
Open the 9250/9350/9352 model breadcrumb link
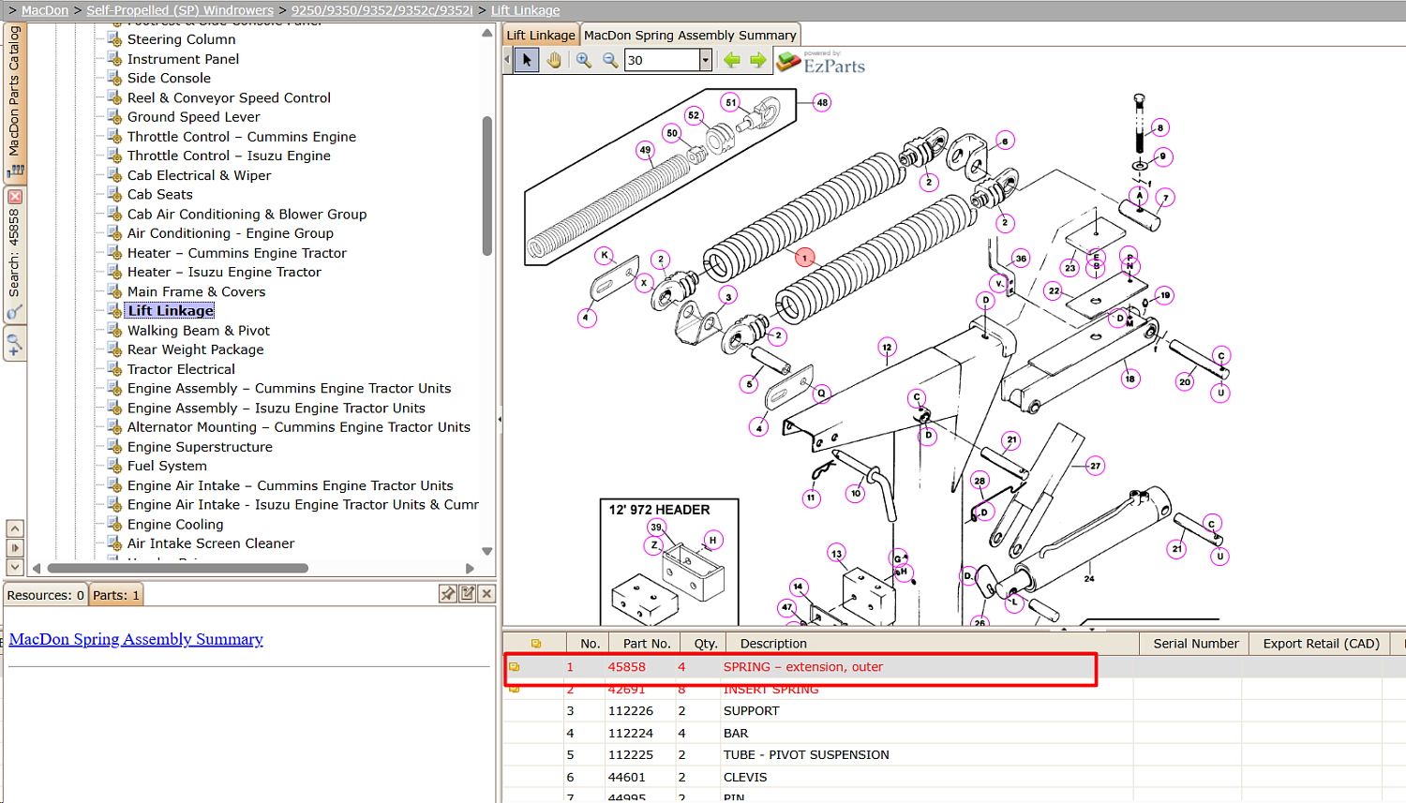coord(381,10)
